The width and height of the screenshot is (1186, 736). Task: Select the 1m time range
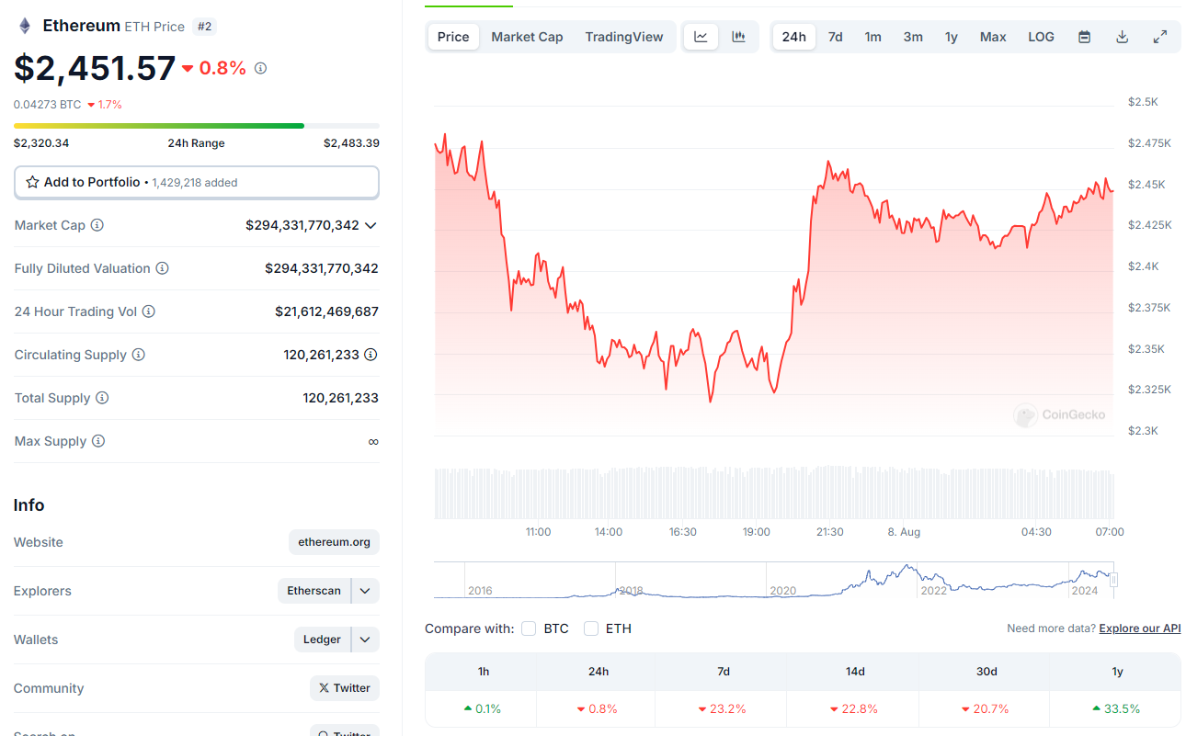pyautogui.click(x=872, y=37)
